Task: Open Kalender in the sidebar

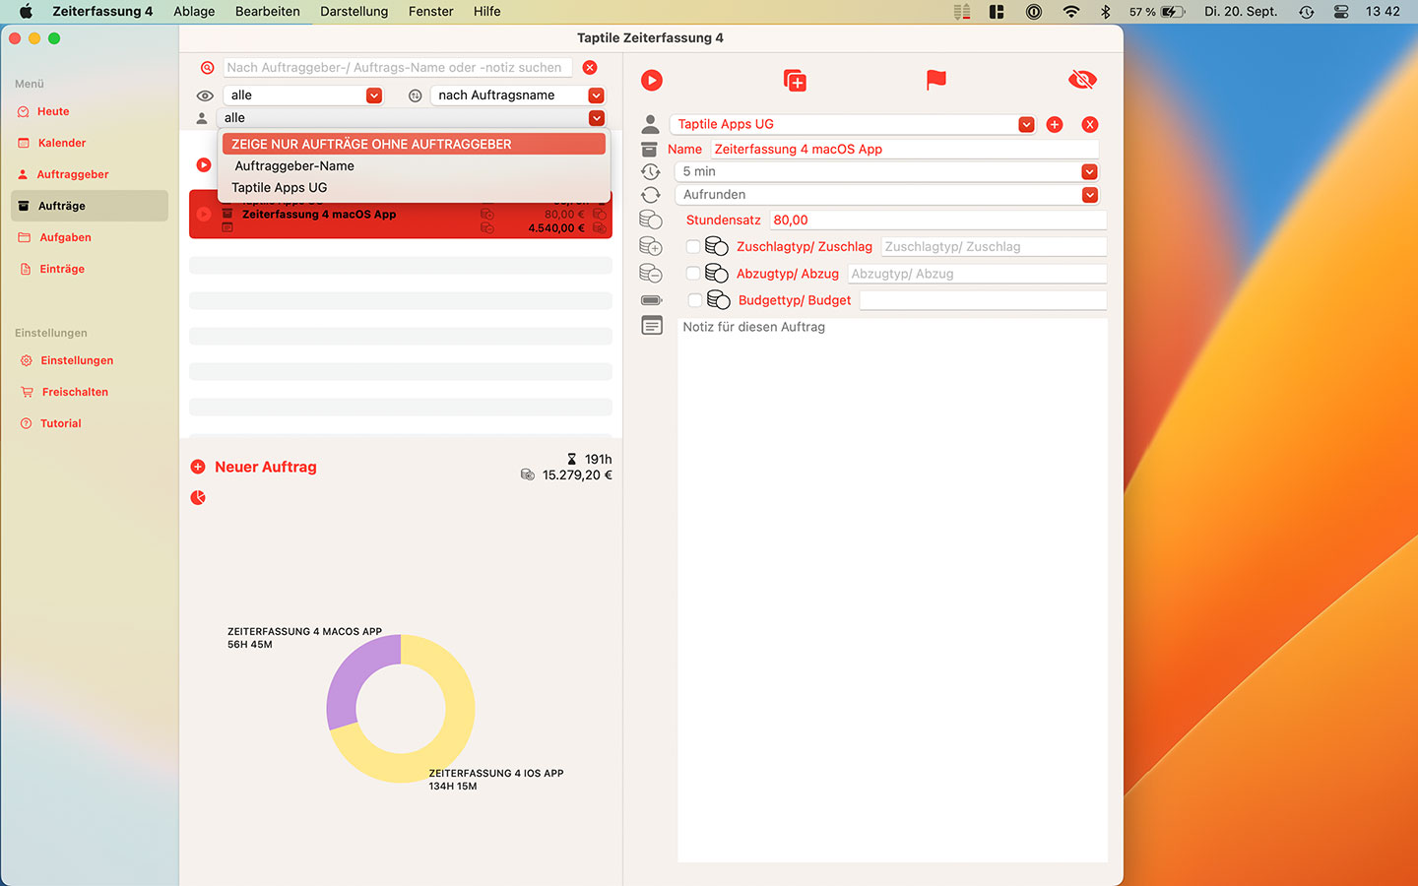Action: pyautogui.click(x=61, y=143)
